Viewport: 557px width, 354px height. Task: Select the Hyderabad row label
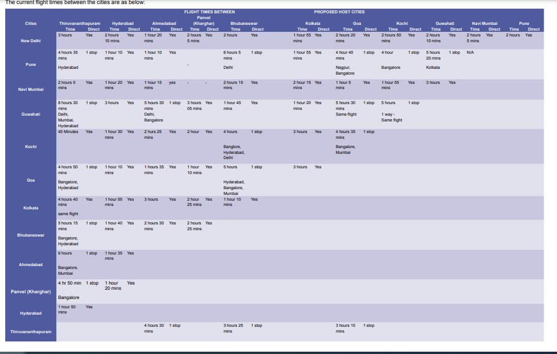31,314
